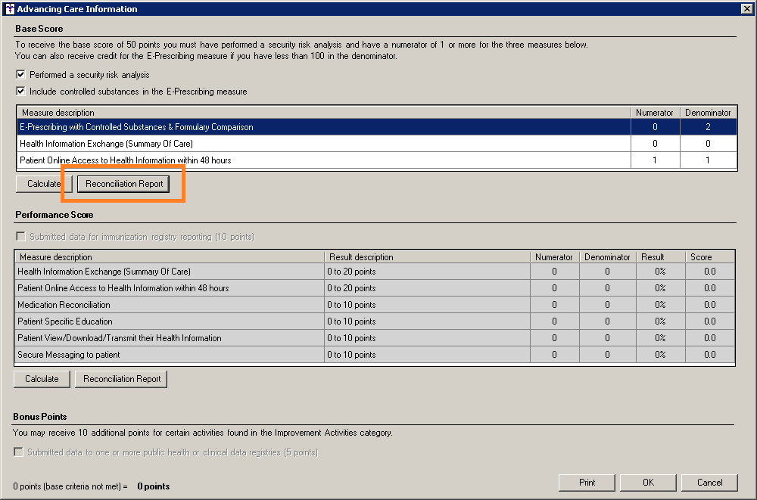Dismiss dialog with Cancel button
Image resolution: width=757 pixels, height=500 pixels.
(x=709, y=483)
